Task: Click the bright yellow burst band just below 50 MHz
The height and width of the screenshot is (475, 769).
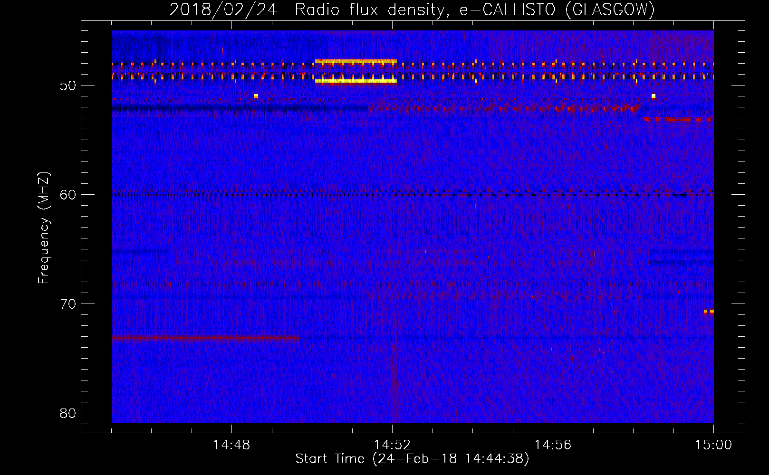Action: coord(356,81)
